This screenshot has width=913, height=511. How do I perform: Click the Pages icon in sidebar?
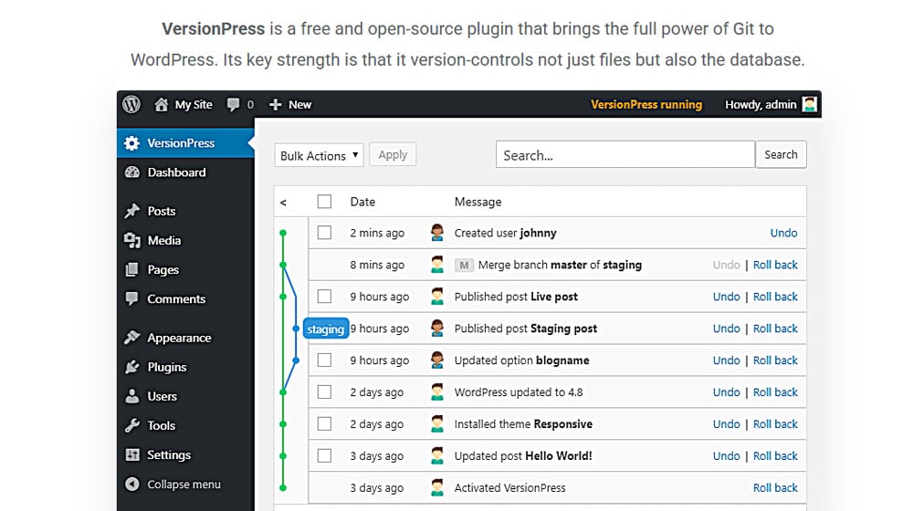tap(132, 269)
